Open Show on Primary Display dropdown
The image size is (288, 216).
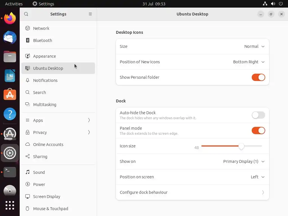click(x=244, y=161)
